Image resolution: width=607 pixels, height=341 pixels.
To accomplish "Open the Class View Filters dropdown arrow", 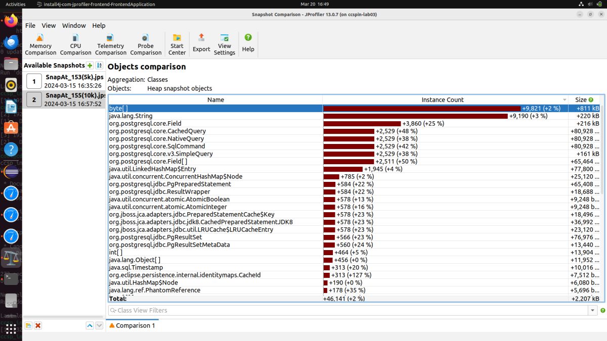I will (x=593, y=310).
